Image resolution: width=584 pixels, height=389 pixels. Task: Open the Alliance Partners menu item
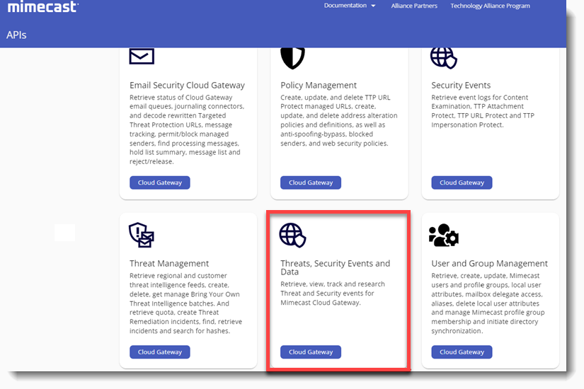pyautogui.click(x=414, y=6)
